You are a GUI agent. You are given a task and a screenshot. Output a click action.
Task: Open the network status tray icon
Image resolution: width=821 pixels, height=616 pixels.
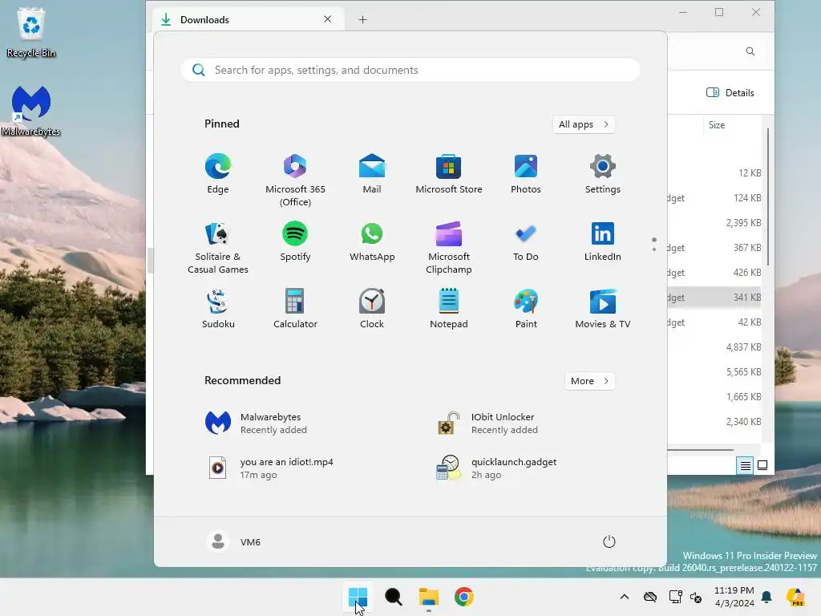(675, 597)
